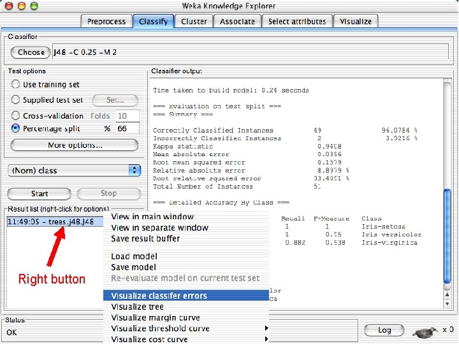This screenshot has width=459, height=344.
Task: Select Visualize classifer errors
Action: pyautogui.click(x=186, y=296)
